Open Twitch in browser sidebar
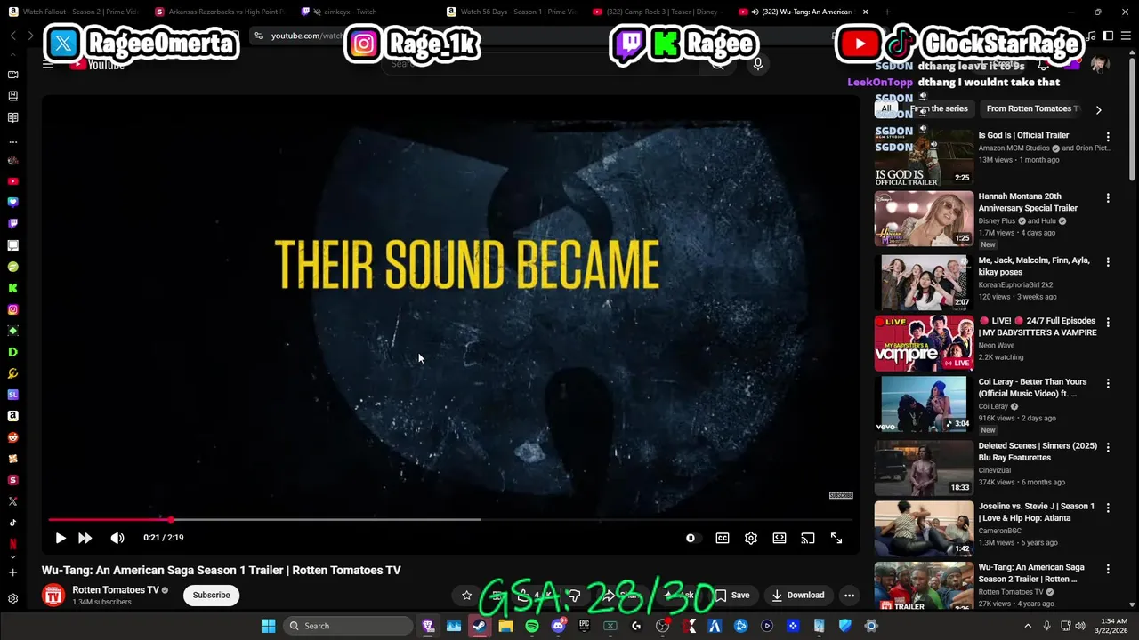 tap(12, 224)
